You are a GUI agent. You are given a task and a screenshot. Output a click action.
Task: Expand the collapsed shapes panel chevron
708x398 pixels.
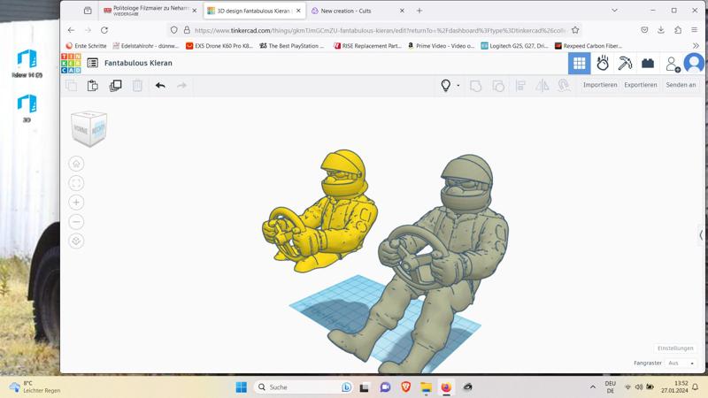pyautogui.click(x=701, y=234)
